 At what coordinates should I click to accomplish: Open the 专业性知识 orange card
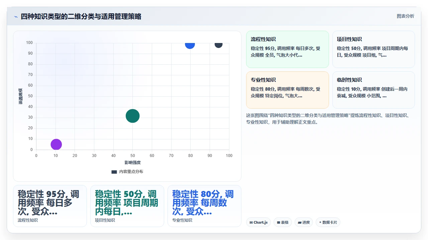click(288, 90)
